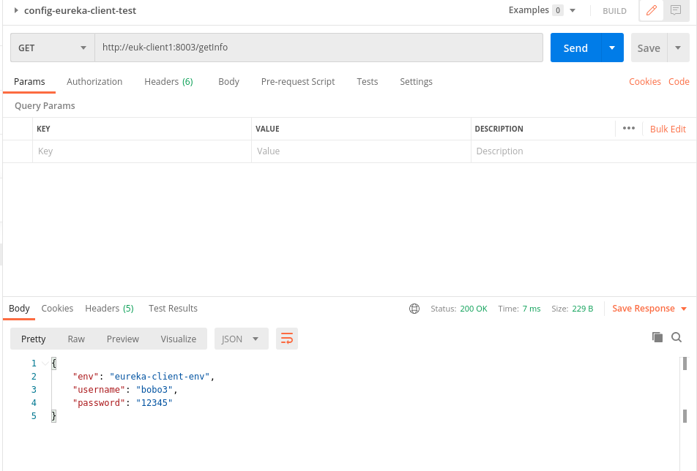Open the comments icon at top right
The height and width of the screenshot is (471, 697).
tap(676, 10)
